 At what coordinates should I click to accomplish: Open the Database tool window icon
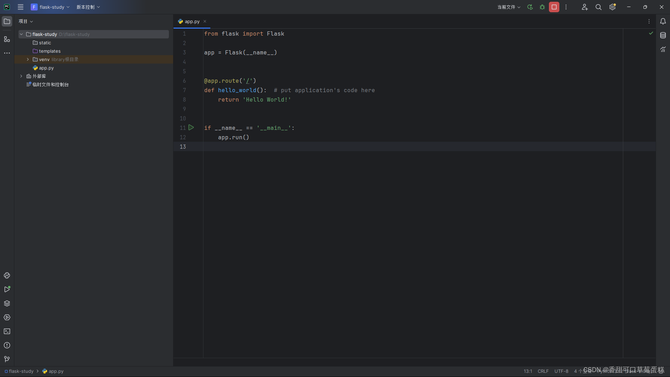663,35
